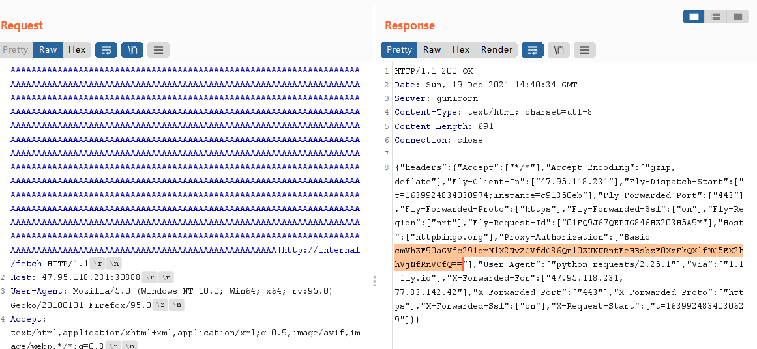Click the three-dot divider handle between panels
Screen dimensions: 757x349
374,281
